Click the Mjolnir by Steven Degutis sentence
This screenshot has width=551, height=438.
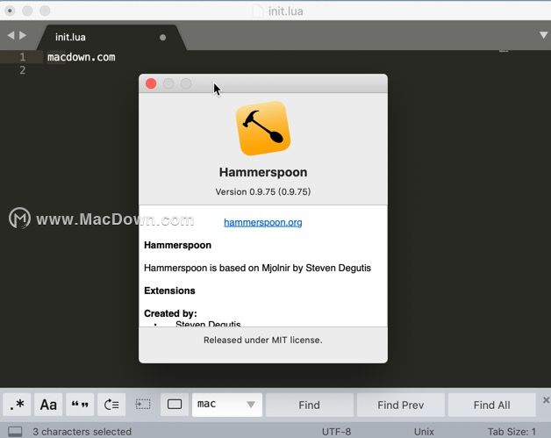click(x=257, y=268)
